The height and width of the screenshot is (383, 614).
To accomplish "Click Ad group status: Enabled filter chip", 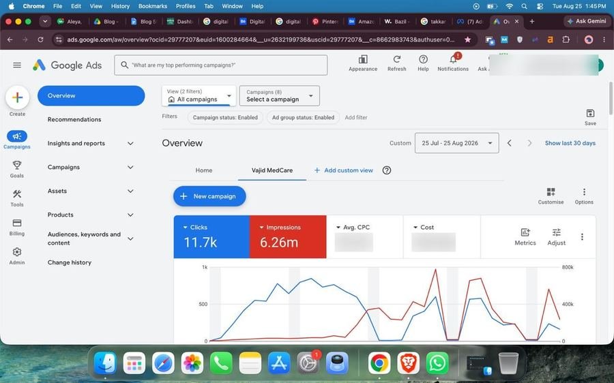I will (303, 117).
